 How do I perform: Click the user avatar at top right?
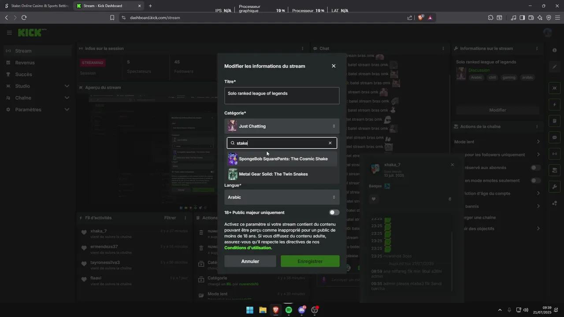pyautogui.click(x=547, y=33)
